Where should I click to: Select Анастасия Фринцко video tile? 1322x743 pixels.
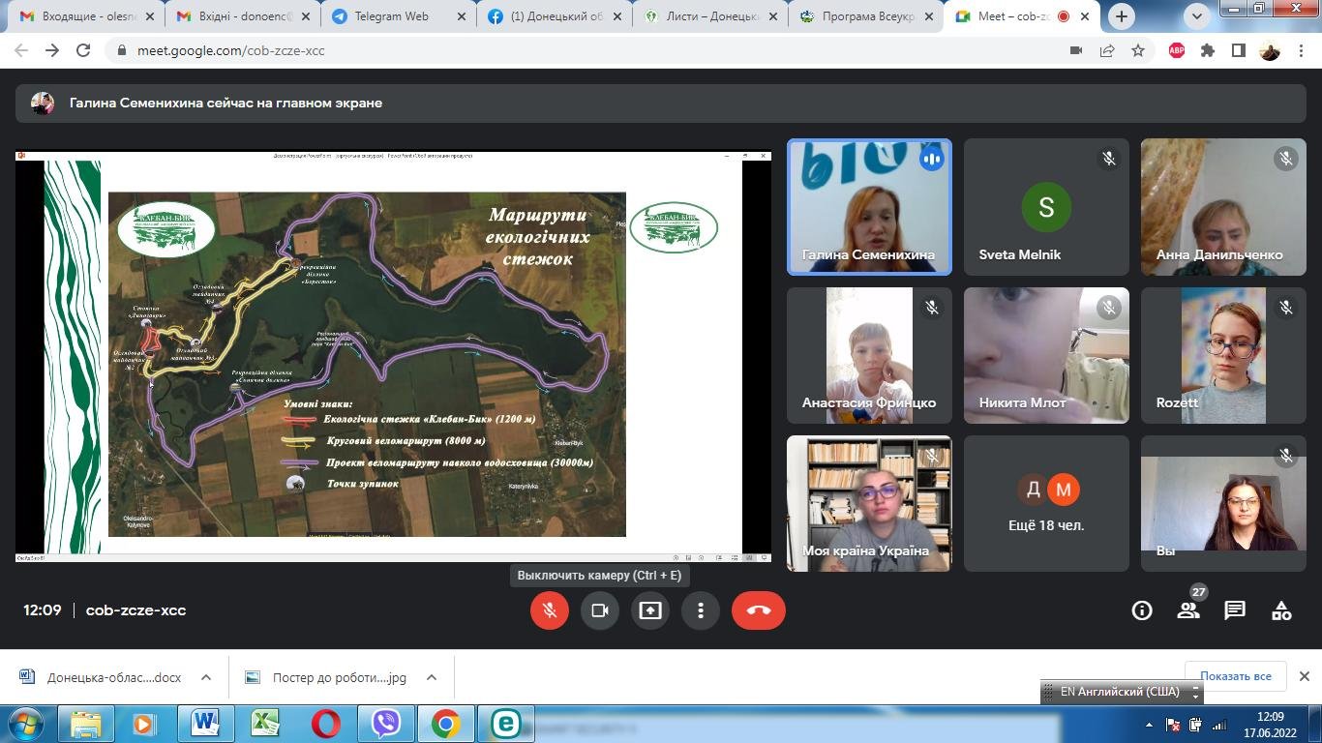coord(869,355)
